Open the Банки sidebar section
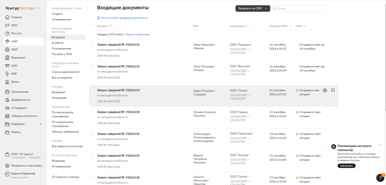This screenshot has width=386, height=185. coord(15,82)
